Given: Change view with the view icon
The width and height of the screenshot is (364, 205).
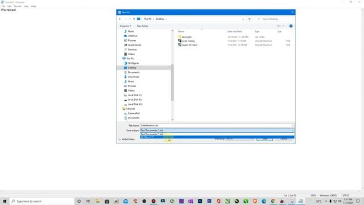Looking at the screenshot, I should [279, 26].
